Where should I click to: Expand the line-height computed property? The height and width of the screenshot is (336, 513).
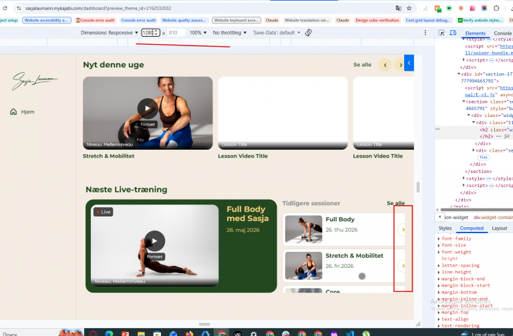tap(439, 272)
